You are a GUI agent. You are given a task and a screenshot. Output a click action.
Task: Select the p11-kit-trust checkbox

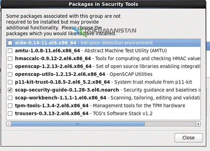10,82
